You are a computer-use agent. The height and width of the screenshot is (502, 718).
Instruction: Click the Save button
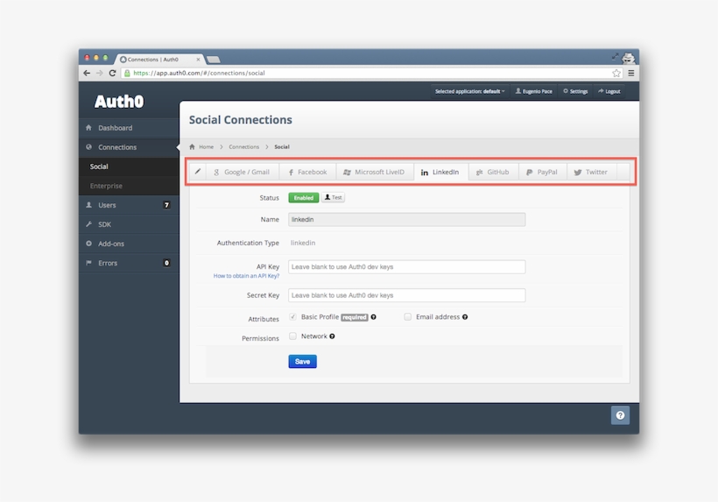click(x=303, y=361)
